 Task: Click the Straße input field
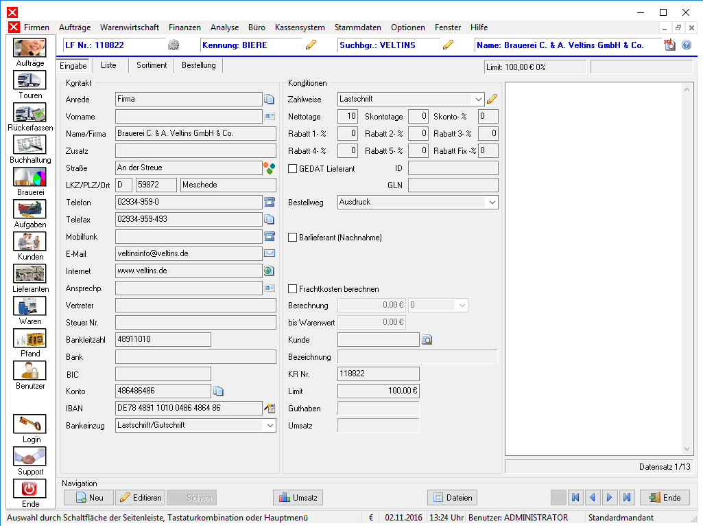189,168
